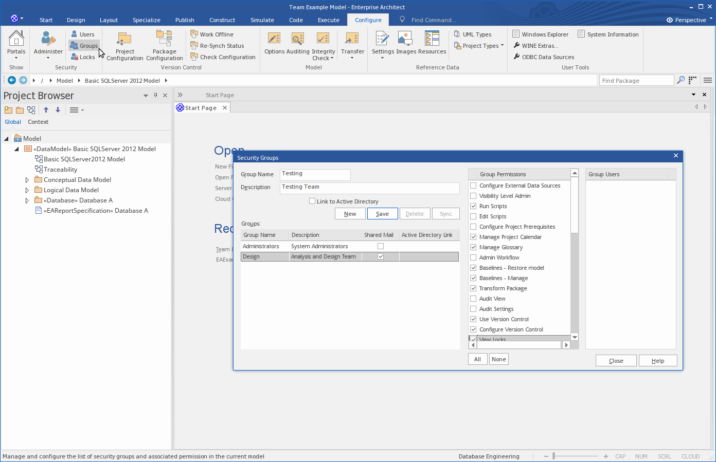
Task: Click the Group Name text field
Action: click(x=315, y=174)
